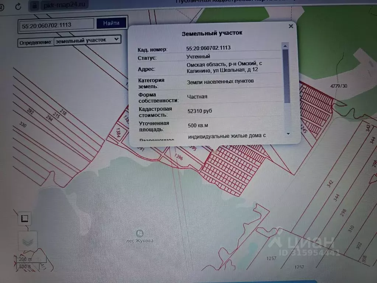
Task: Click parcel label 292 on map
Action: 30,111
